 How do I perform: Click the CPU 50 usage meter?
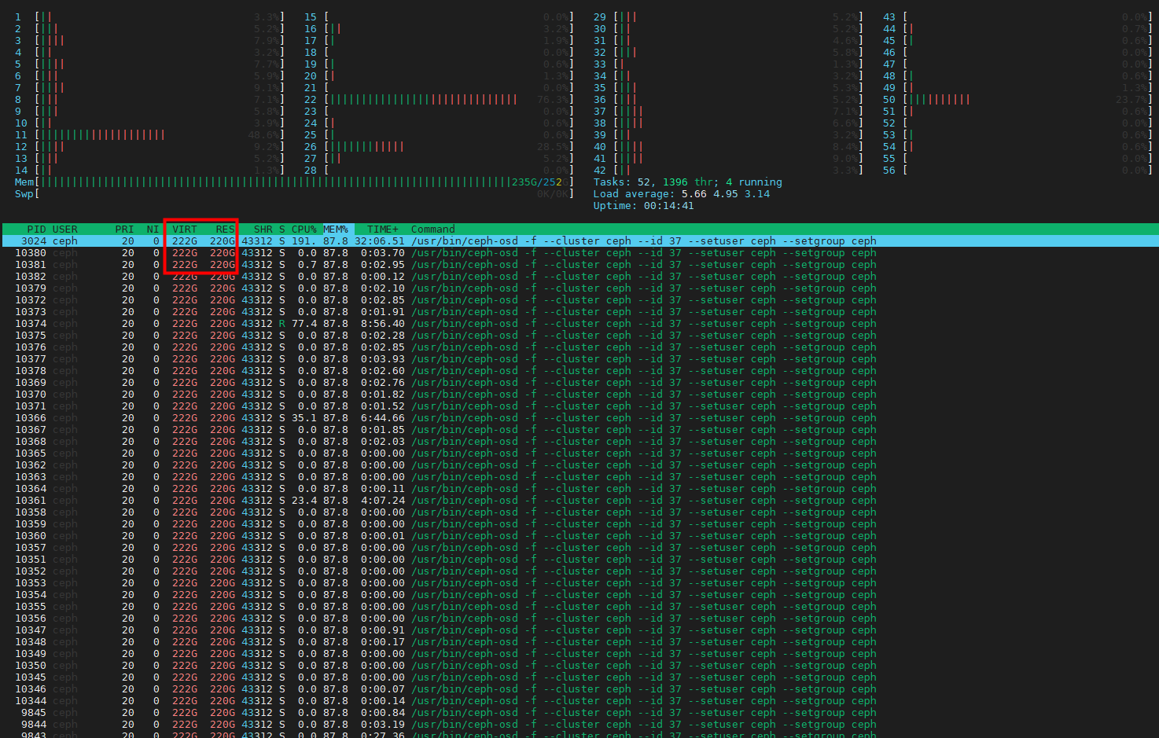point(1017,100)
